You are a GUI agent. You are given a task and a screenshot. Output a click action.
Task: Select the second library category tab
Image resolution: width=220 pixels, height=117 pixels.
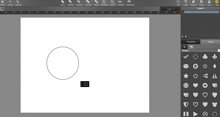[x=191, y=47]
